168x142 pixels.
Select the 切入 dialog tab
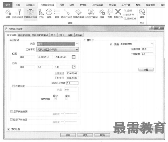[53, 35]
